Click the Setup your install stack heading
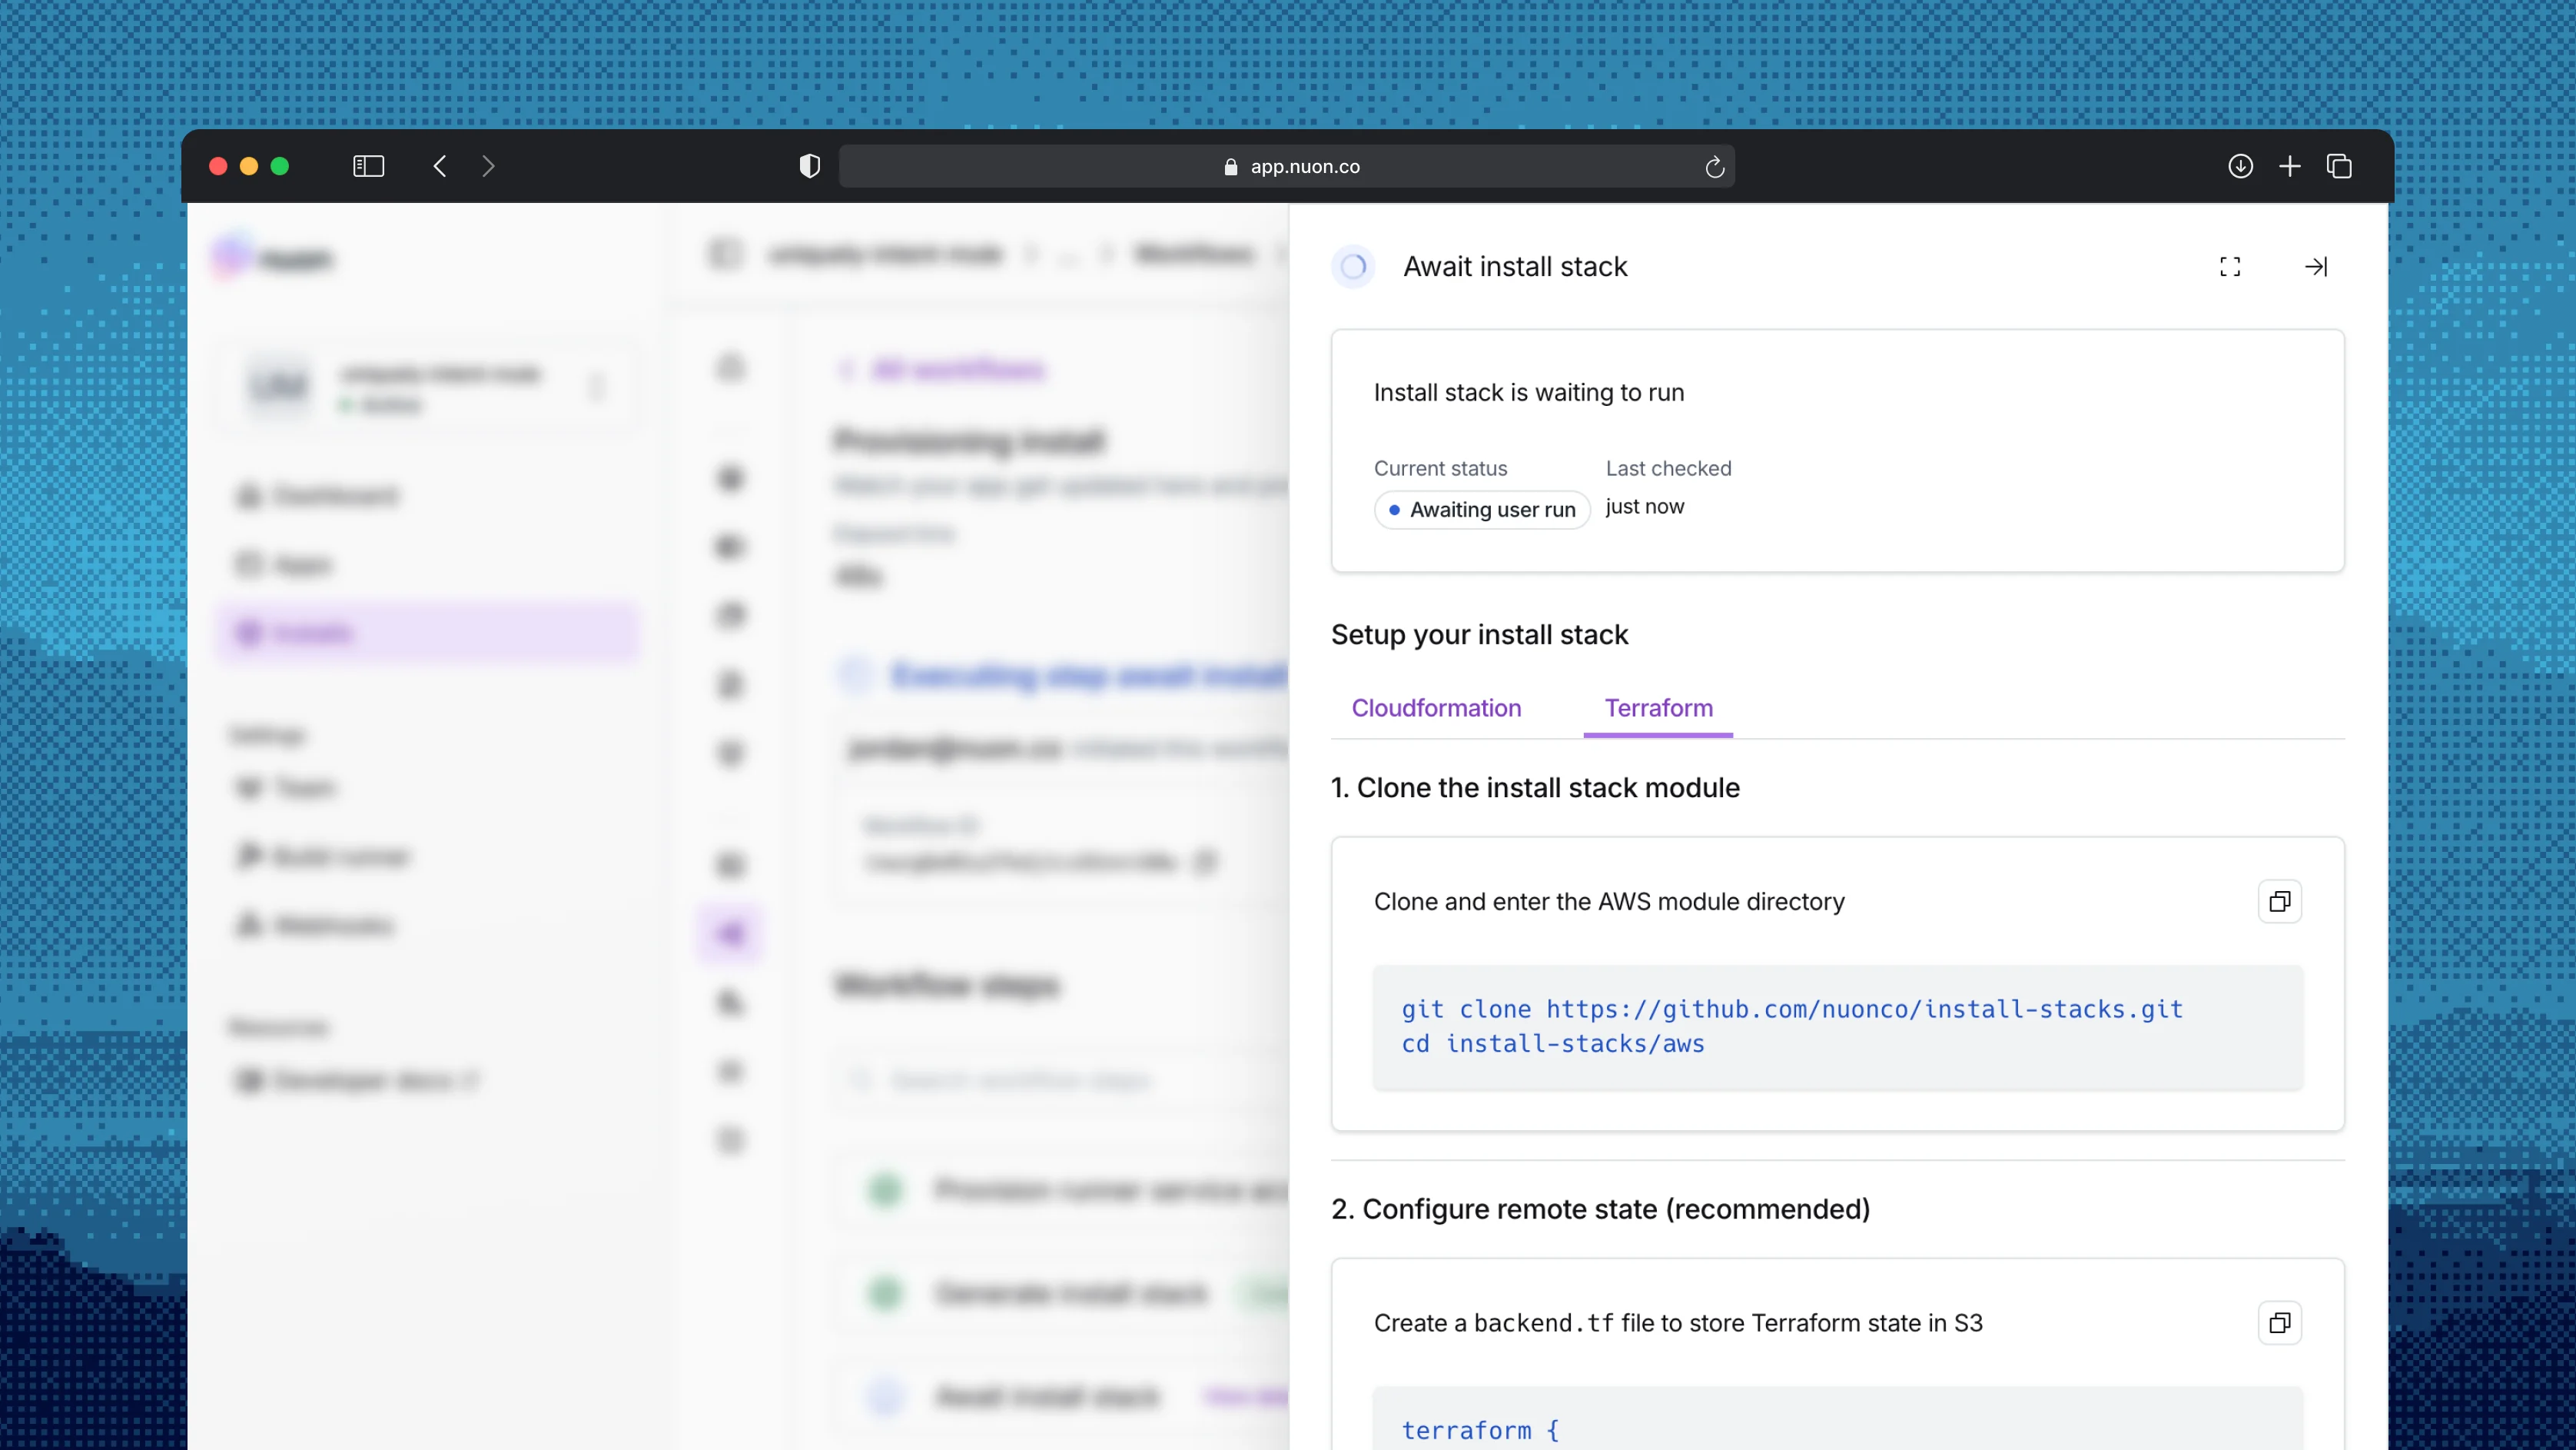 click(1479, 634)
